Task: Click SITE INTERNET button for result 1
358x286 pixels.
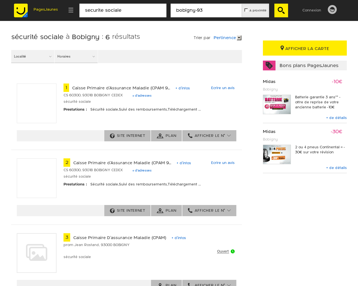Action: pos(128,136)
